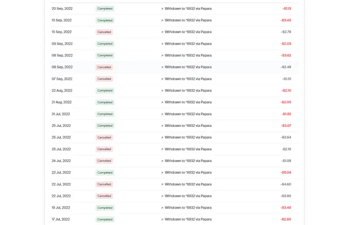Click the arrow icon in the -$2.49 cancelled row
This screenshot has height=225, width=351.
(x=162, y=67)
